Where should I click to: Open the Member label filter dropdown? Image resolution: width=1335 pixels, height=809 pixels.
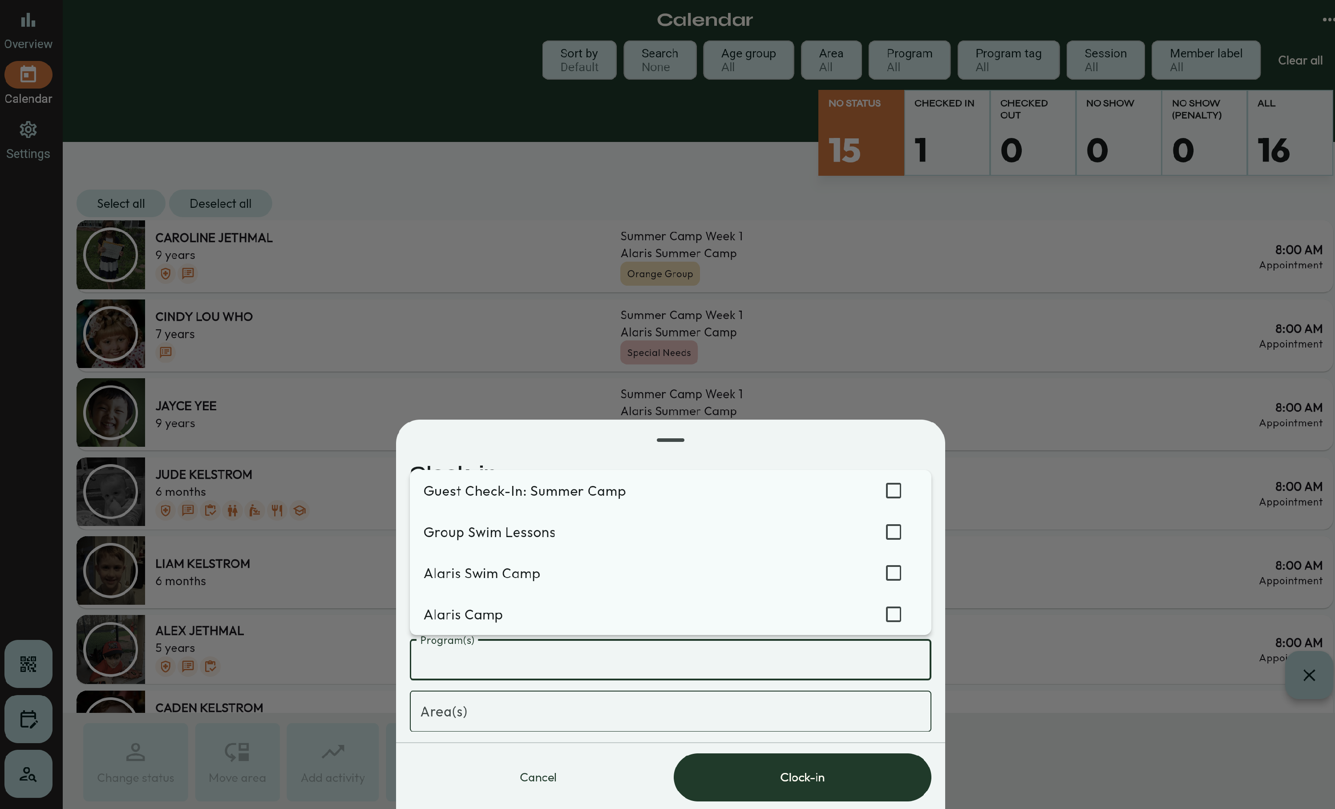point(1206,60)
